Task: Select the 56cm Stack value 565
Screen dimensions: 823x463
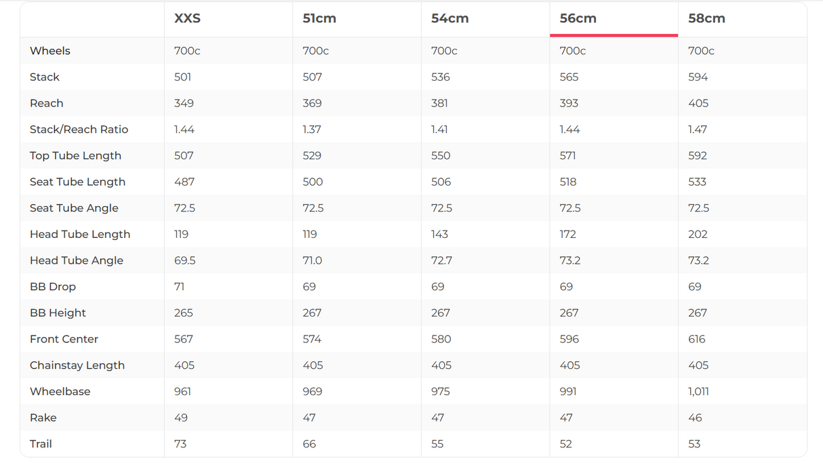Action: tap(569, 77)
